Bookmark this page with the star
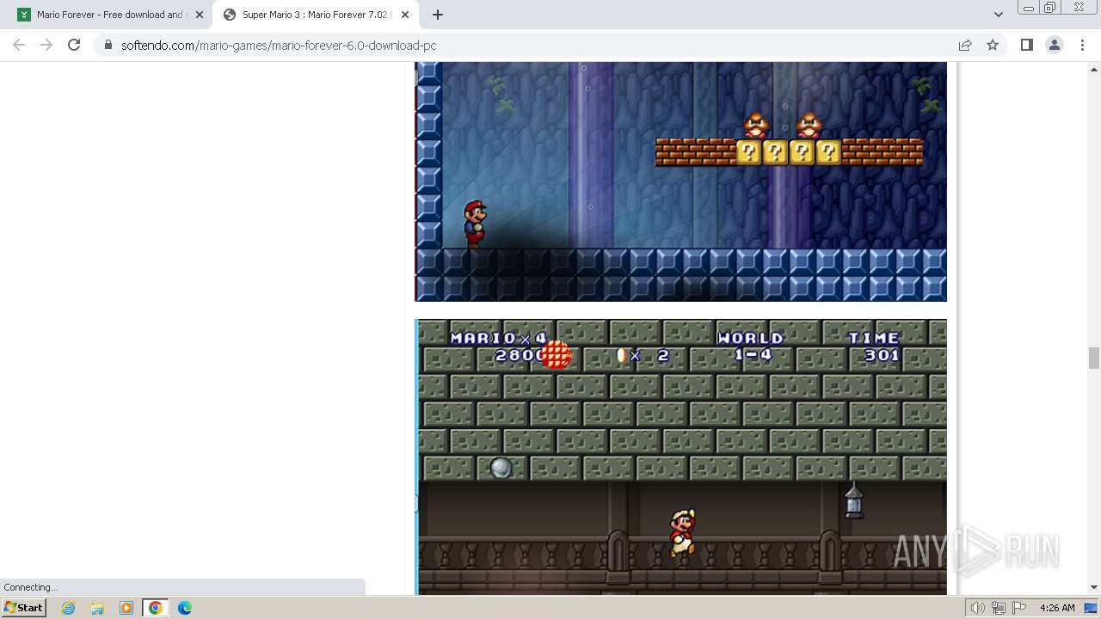Screen dimensions: 1101x619 point(993,45)
